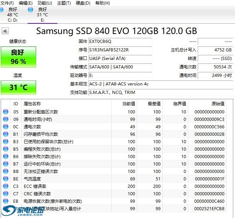The image size is (235, 218).
Task: Select row 运行中的坏块(总计)
Action: pos(114,164)
